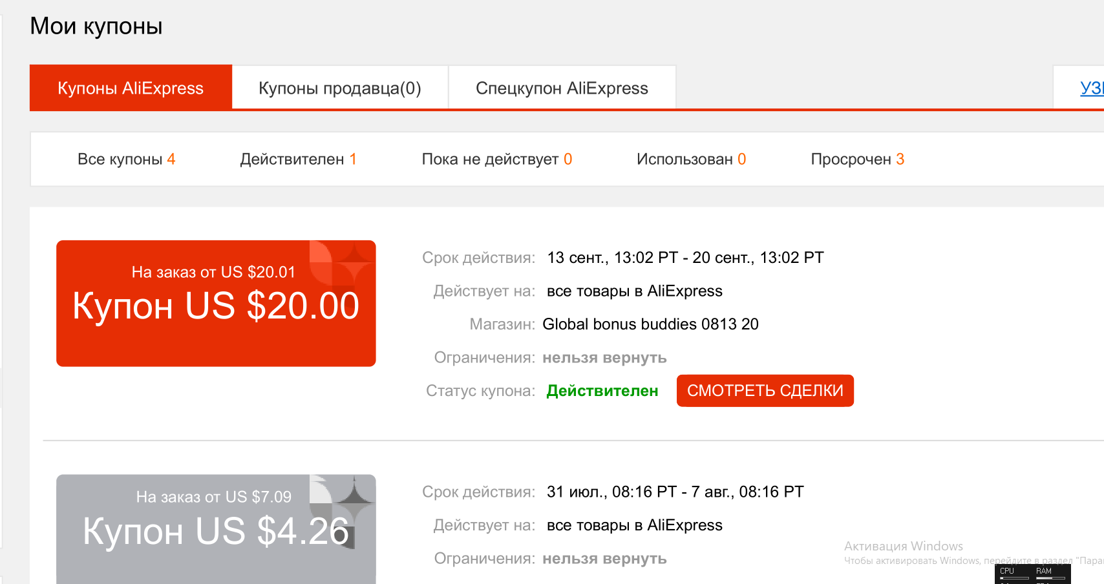Open the Купоны продавца(0) tab
This screenshot has width=1104, height=584.
pyautogui.click(x=340, y=88)
